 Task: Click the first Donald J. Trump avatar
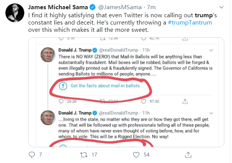tap(48, 57)
